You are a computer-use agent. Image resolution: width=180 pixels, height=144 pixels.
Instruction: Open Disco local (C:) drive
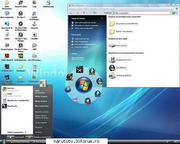pos(118,46)
